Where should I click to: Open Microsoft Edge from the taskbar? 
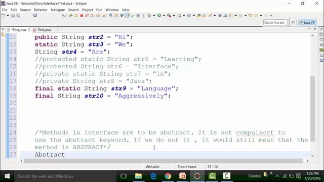click(x=153, y=176)
